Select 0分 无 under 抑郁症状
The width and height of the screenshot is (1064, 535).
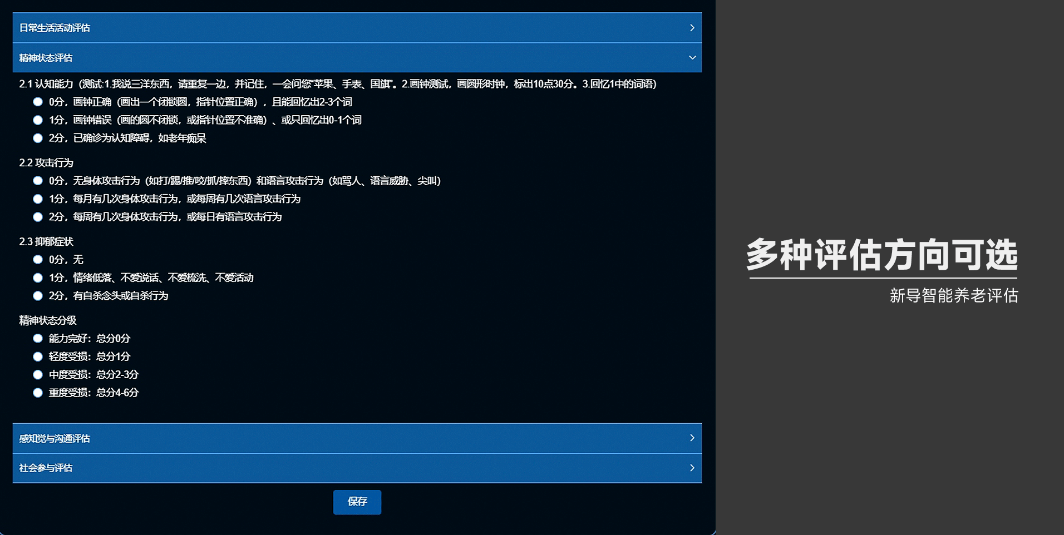coord(38,260)
